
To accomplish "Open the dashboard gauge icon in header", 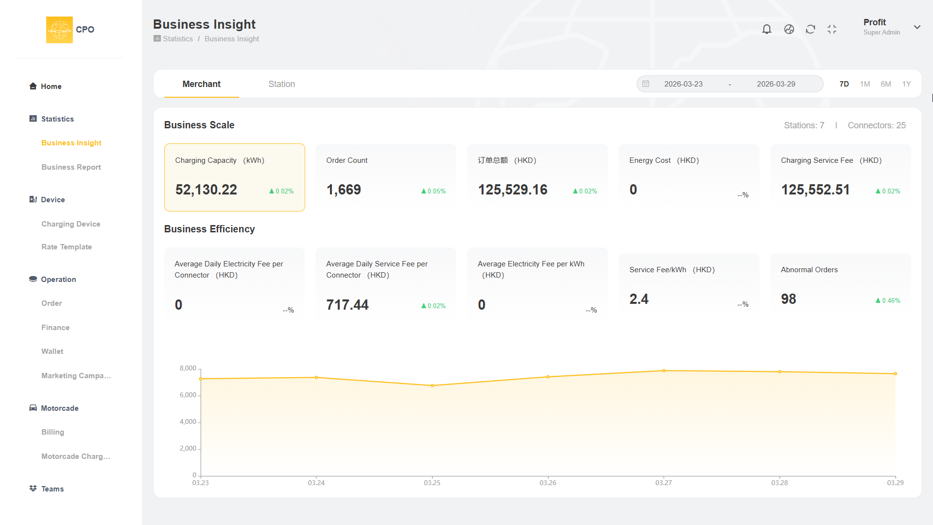I will point(789,29).
